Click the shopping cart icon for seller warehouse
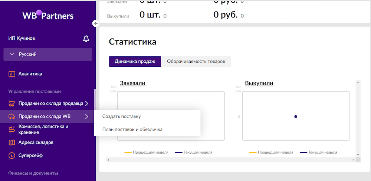The width and height of the screenshot is (371, 181). (12, 103)
